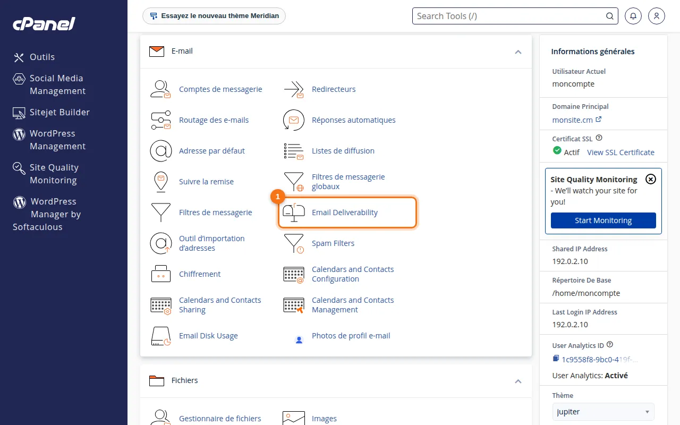Image resolution: width=680 pixels, height=425 pixels.
Task: Visit the monsite.cm domain link
Action: click(x=577, y=120)
